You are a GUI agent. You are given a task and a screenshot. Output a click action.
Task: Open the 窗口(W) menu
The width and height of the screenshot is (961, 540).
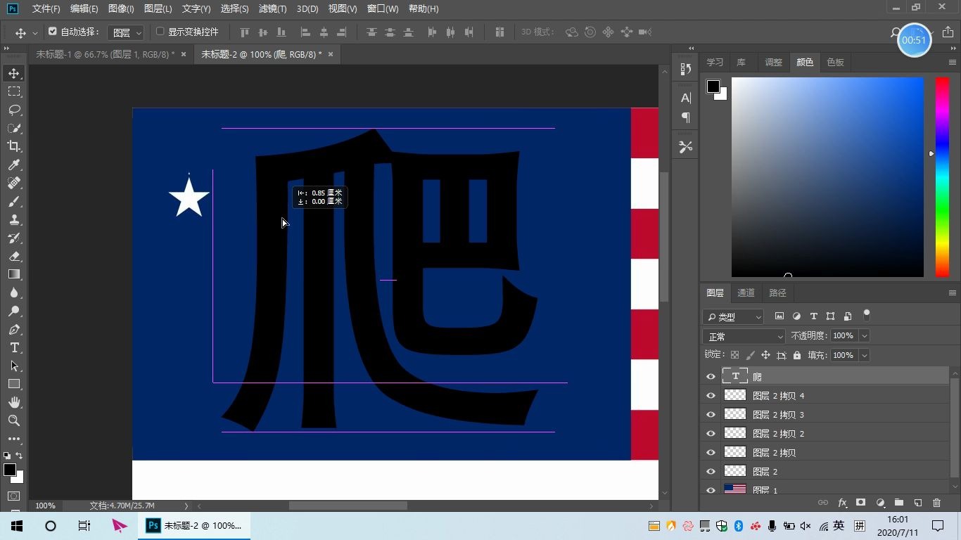[x=383, y=9]
